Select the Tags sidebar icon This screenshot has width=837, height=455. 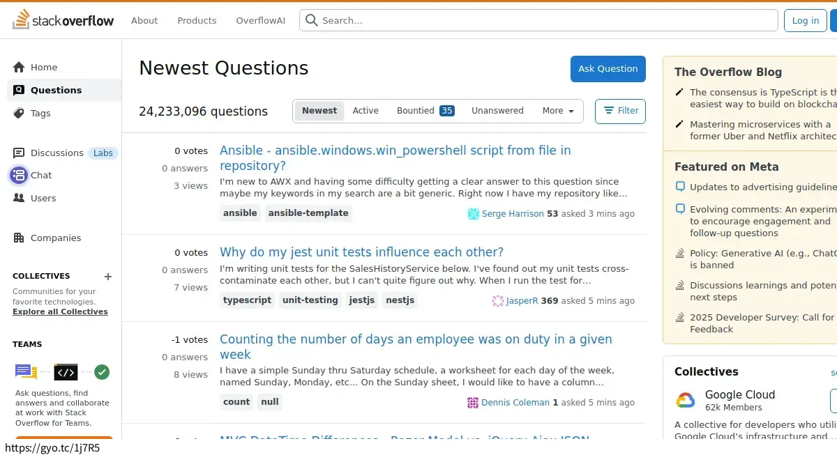[20, 113]
